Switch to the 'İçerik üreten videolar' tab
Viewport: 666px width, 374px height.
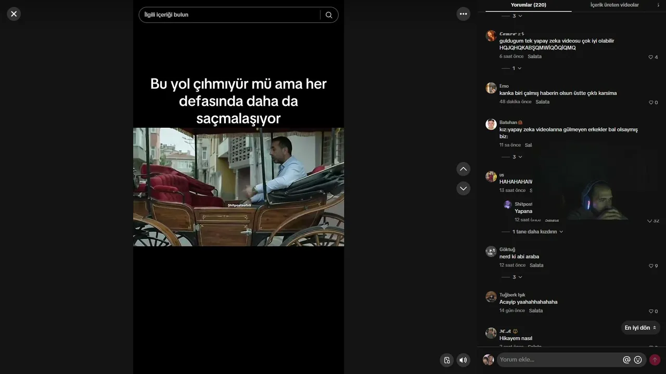[x=614, y=5]
